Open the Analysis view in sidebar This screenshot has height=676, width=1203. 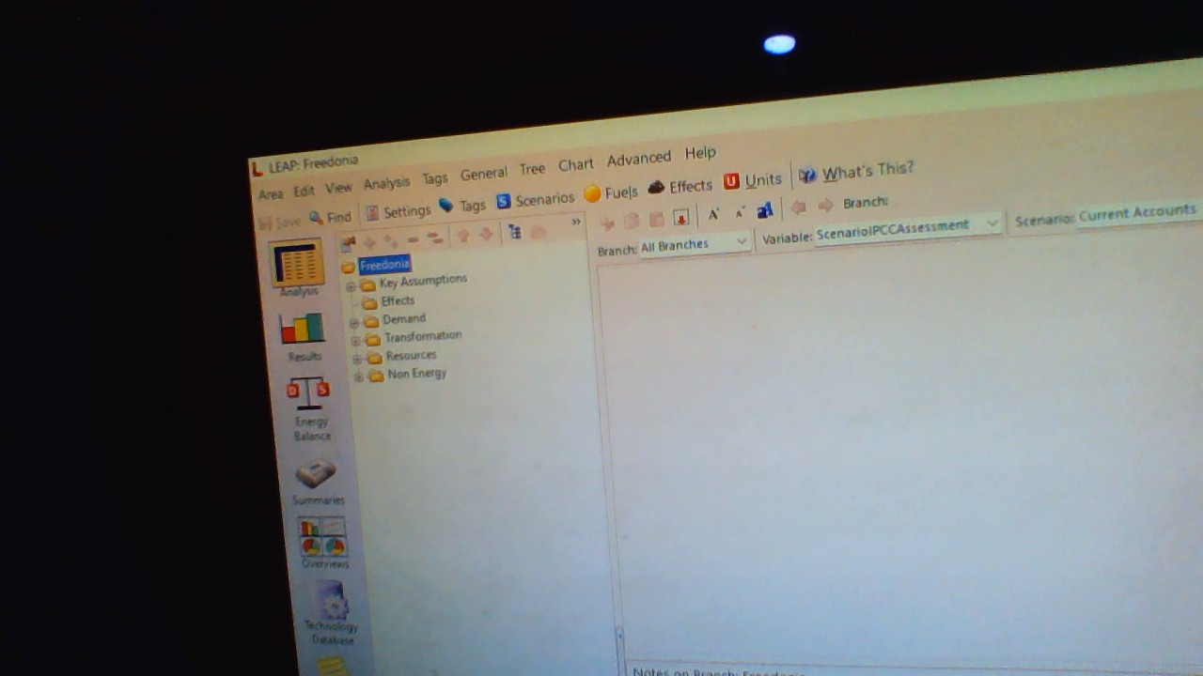click(x=298, y=269)
